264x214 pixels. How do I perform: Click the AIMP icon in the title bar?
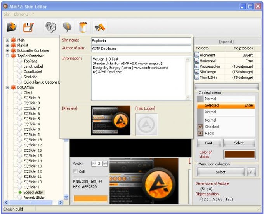tap(5, 6)
